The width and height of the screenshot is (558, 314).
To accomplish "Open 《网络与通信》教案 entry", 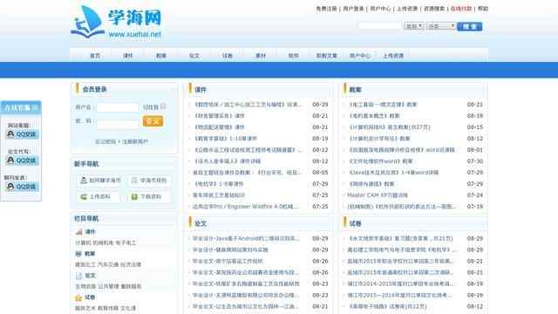I will point(371,184).
